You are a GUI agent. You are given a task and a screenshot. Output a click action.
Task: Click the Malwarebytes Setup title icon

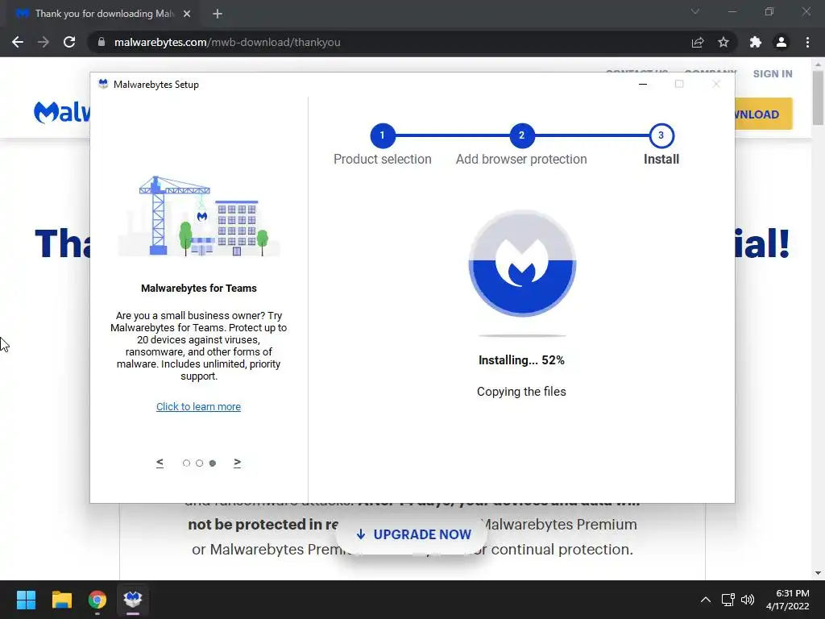(103, 84)
